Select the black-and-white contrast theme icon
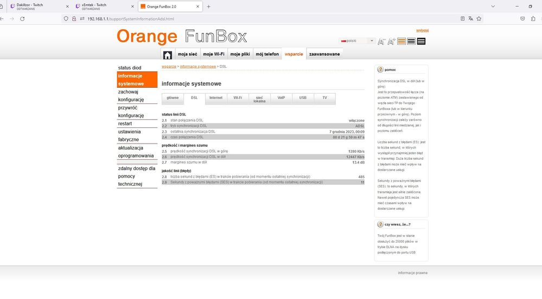Viewport: 542px width, 299px height. (411, 41)
